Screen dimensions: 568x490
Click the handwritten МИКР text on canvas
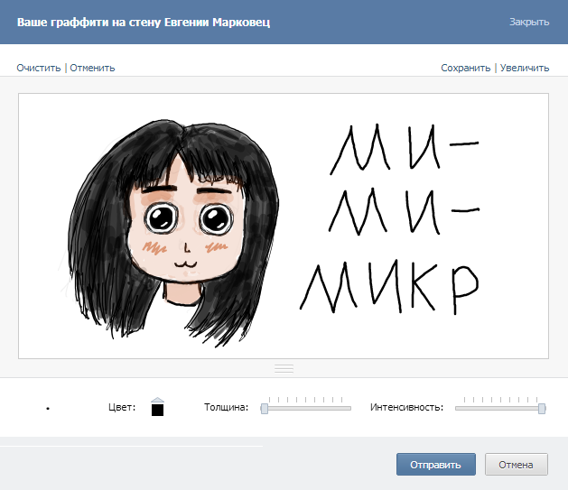click(389, 287)
